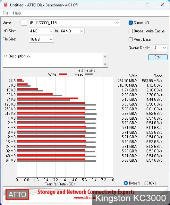Click the Description scrollbar up arrow
Image resolution: width=170 pixels, height=205 pixels.
click(x=105, y=56)
